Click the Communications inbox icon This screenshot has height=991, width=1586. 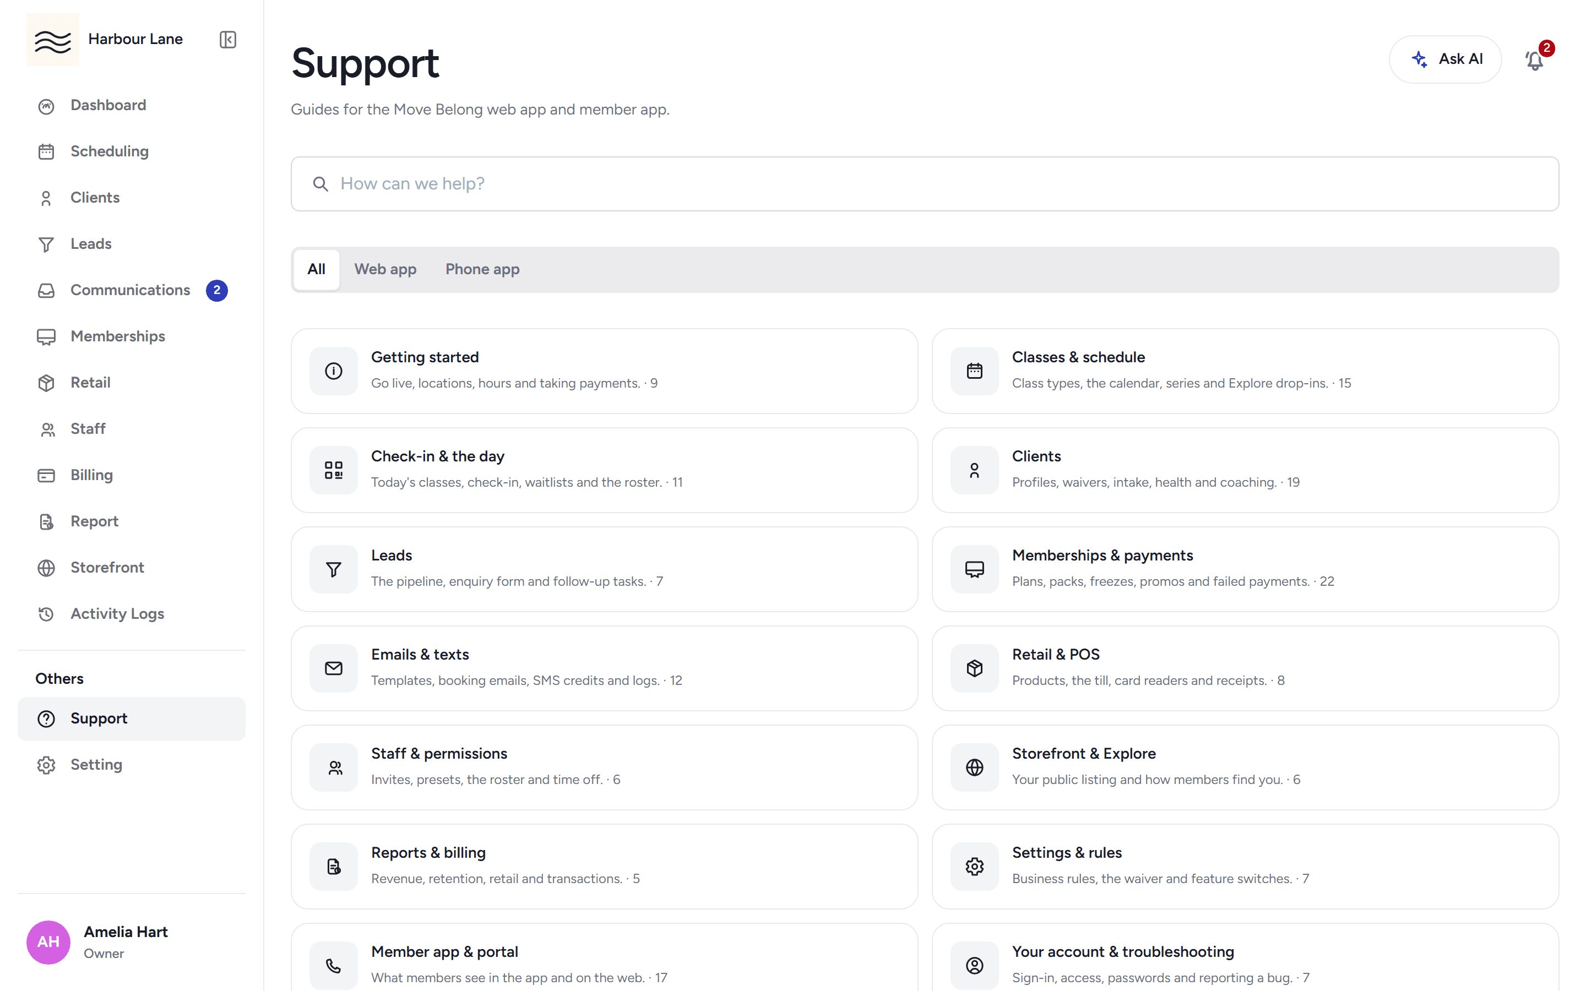[x=46, y=290]
